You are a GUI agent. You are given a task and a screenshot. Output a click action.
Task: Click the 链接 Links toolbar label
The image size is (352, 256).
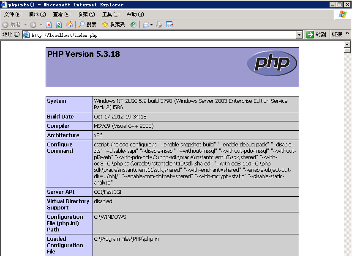(x=337, y=34)
